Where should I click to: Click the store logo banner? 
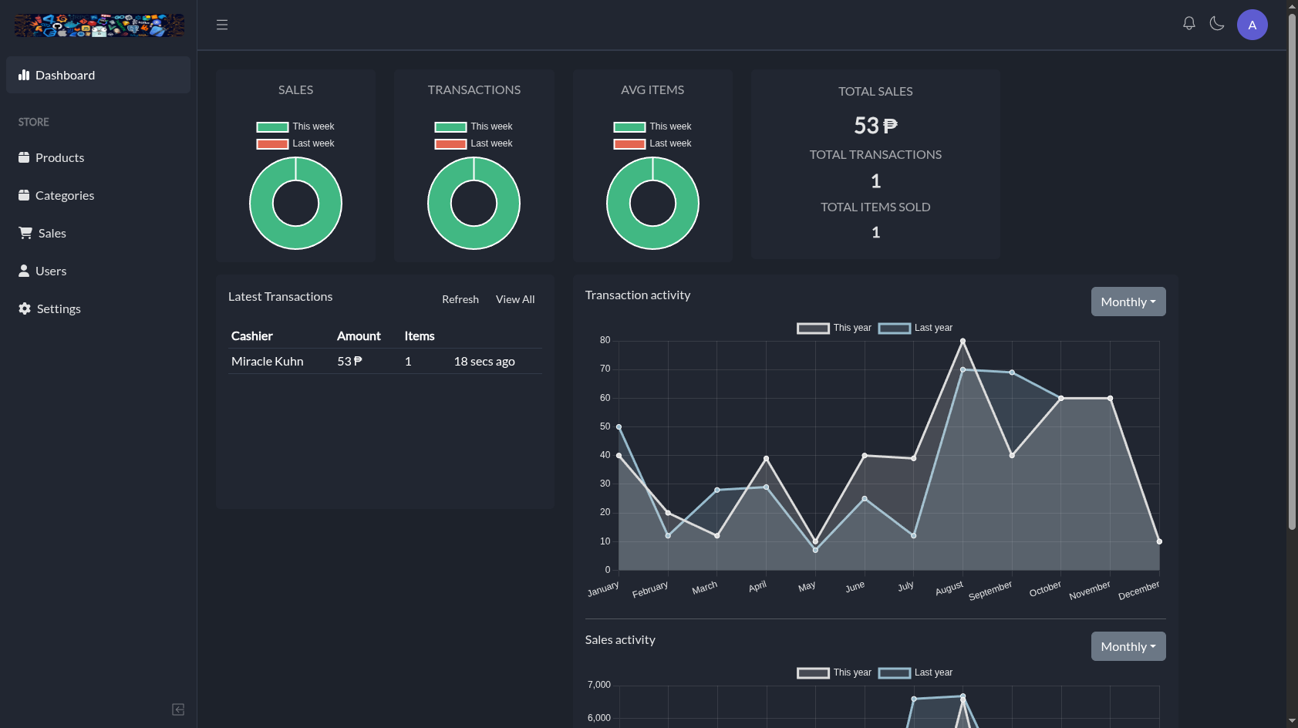tap(99, 25)
